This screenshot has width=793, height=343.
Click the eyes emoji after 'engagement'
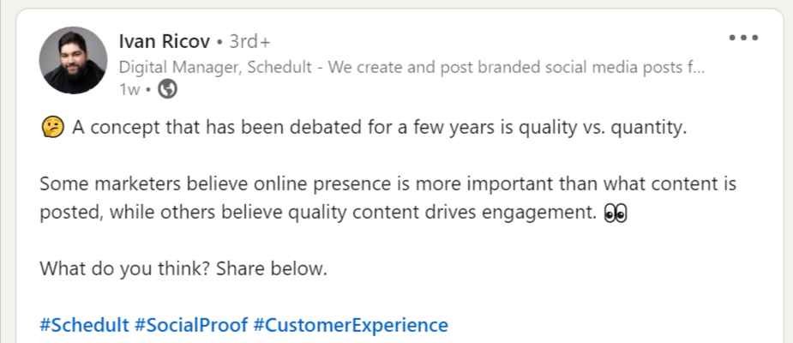[616, 214]
